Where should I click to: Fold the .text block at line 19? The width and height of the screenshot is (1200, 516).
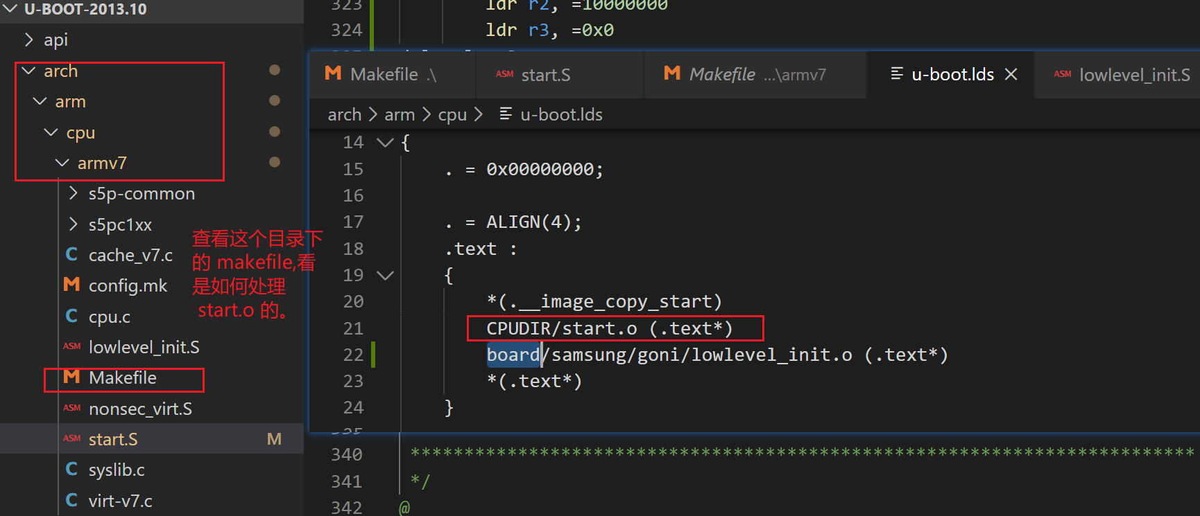[385, 275]
